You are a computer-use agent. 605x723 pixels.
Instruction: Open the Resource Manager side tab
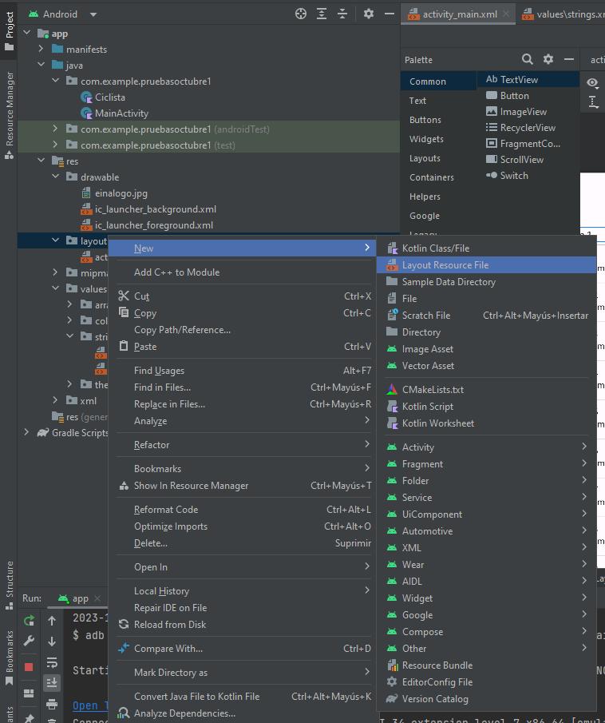10,108
